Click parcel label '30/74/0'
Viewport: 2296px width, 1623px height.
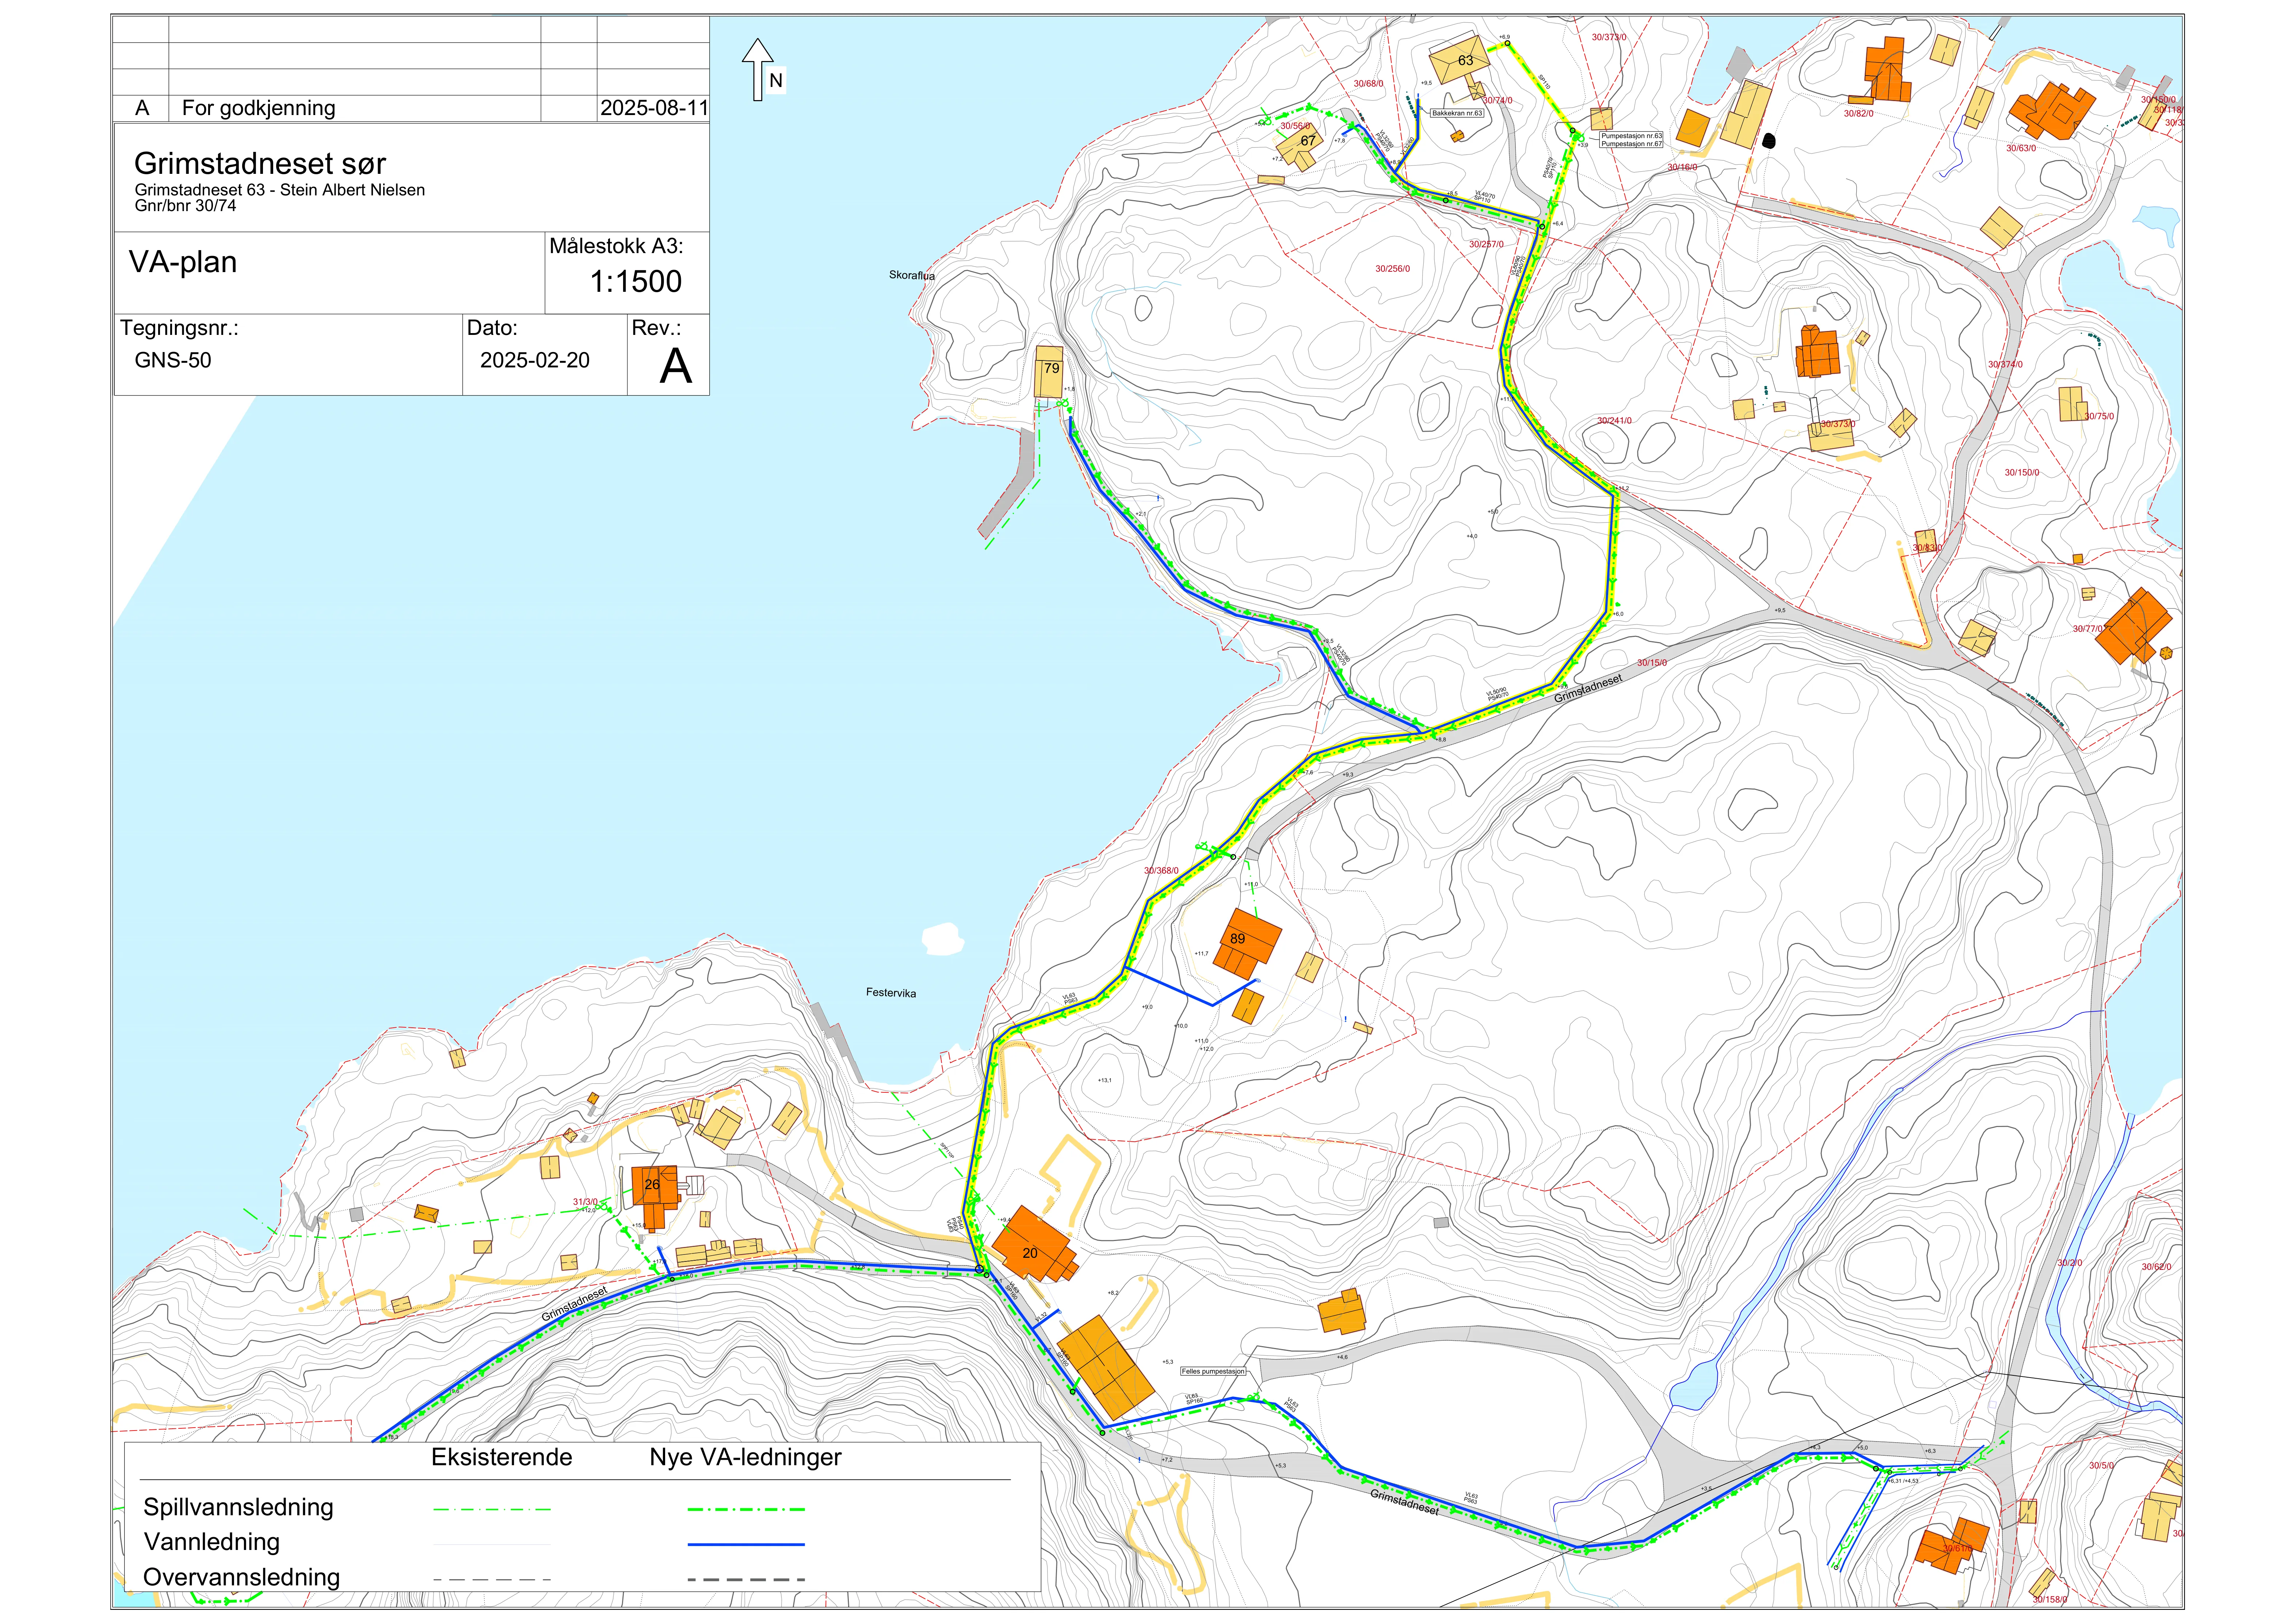point(1497,101)
